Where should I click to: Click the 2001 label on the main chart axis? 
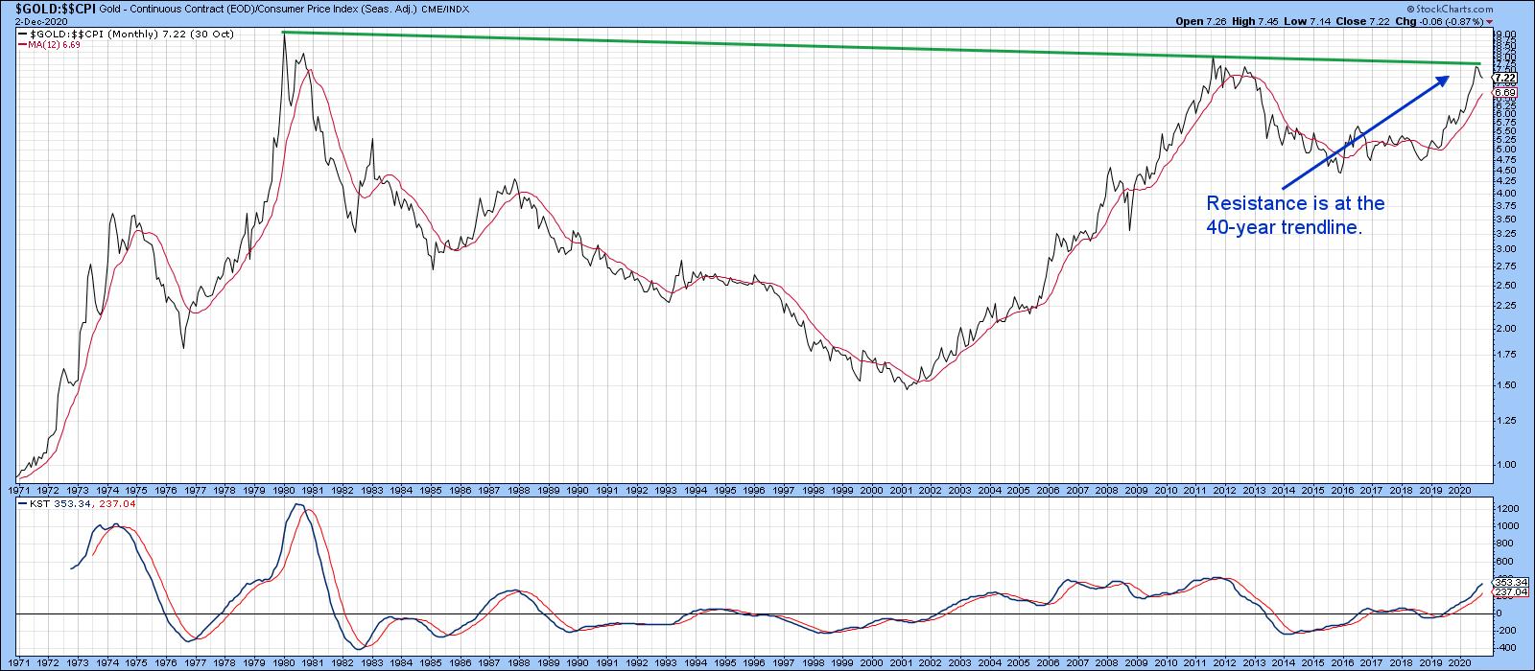(901, 490)
